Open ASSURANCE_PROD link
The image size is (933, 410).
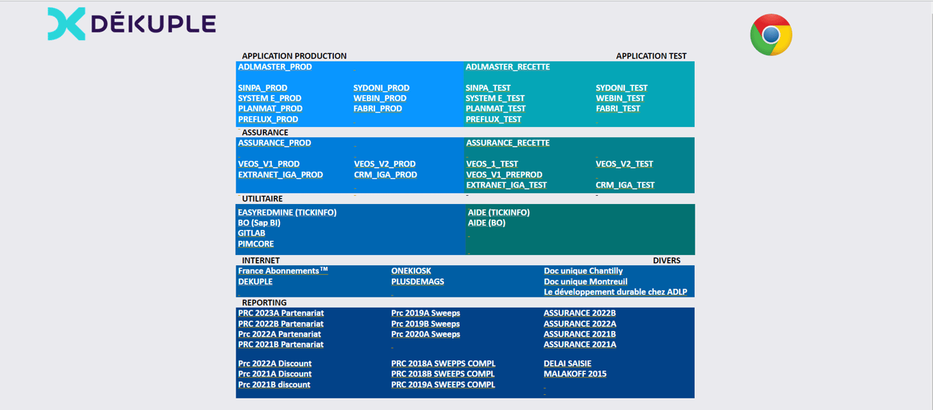pyautogui.click(x=275, y=143)
